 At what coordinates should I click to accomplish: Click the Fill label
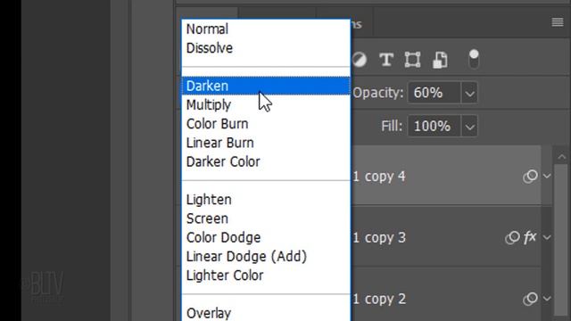tap(392, 127)
